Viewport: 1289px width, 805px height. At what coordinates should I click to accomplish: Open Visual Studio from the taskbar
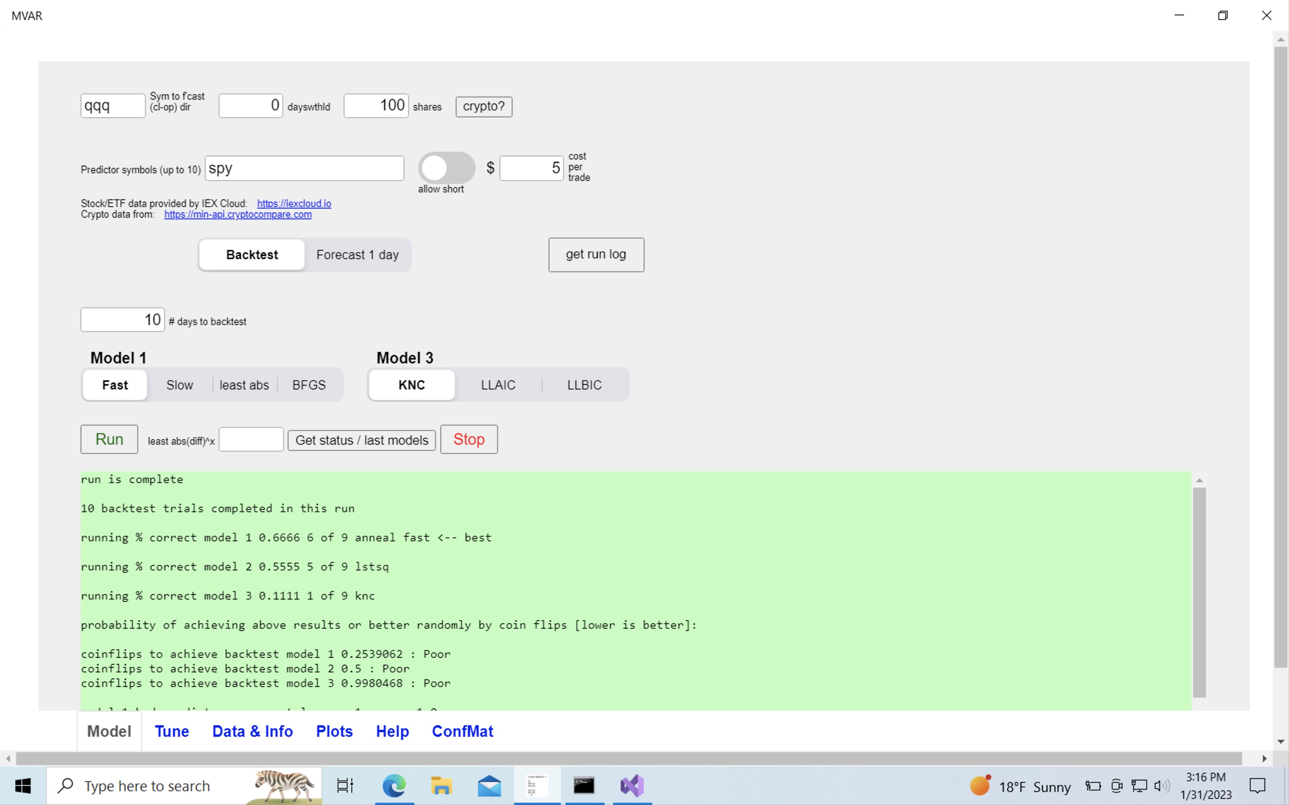point(632,786)
